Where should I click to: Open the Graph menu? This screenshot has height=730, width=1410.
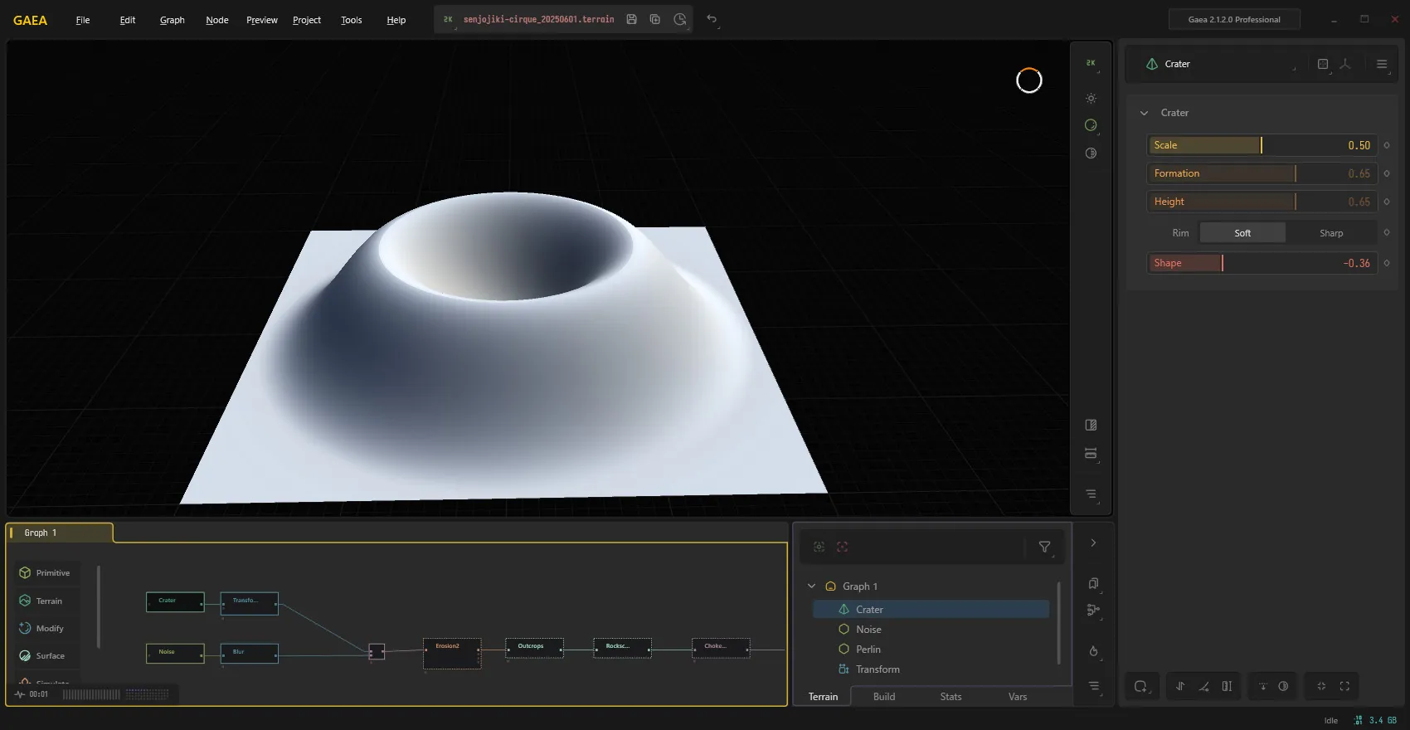click(172, 20)
